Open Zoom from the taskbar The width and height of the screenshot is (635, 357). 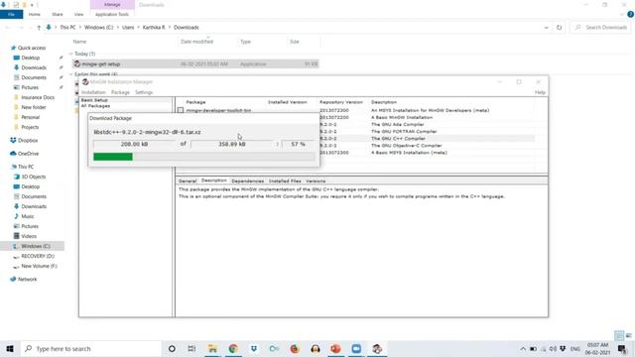click(x=356, y=348)
